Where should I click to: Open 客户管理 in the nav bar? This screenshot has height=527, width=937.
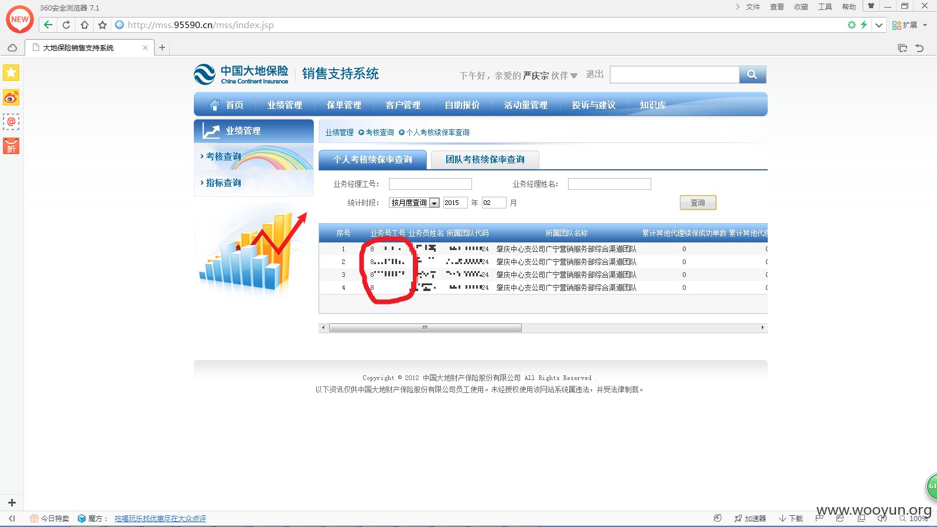(403, 105)
